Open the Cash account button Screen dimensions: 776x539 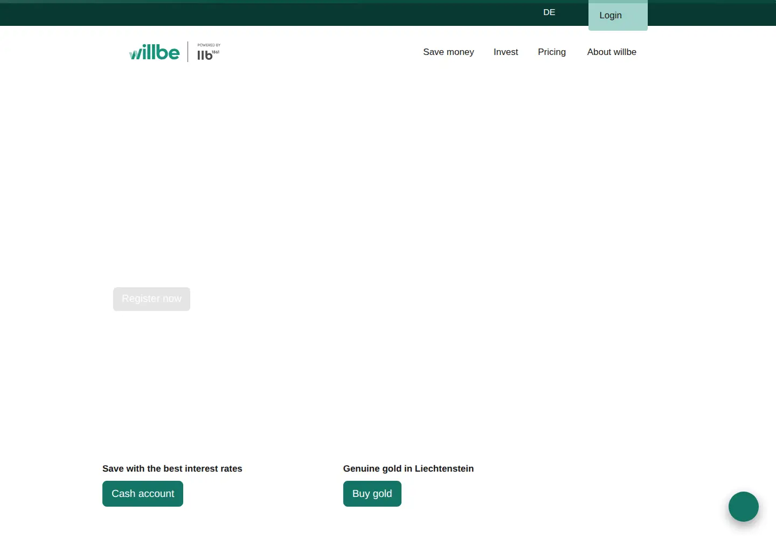pyautogui.click(x=143, y=494)
